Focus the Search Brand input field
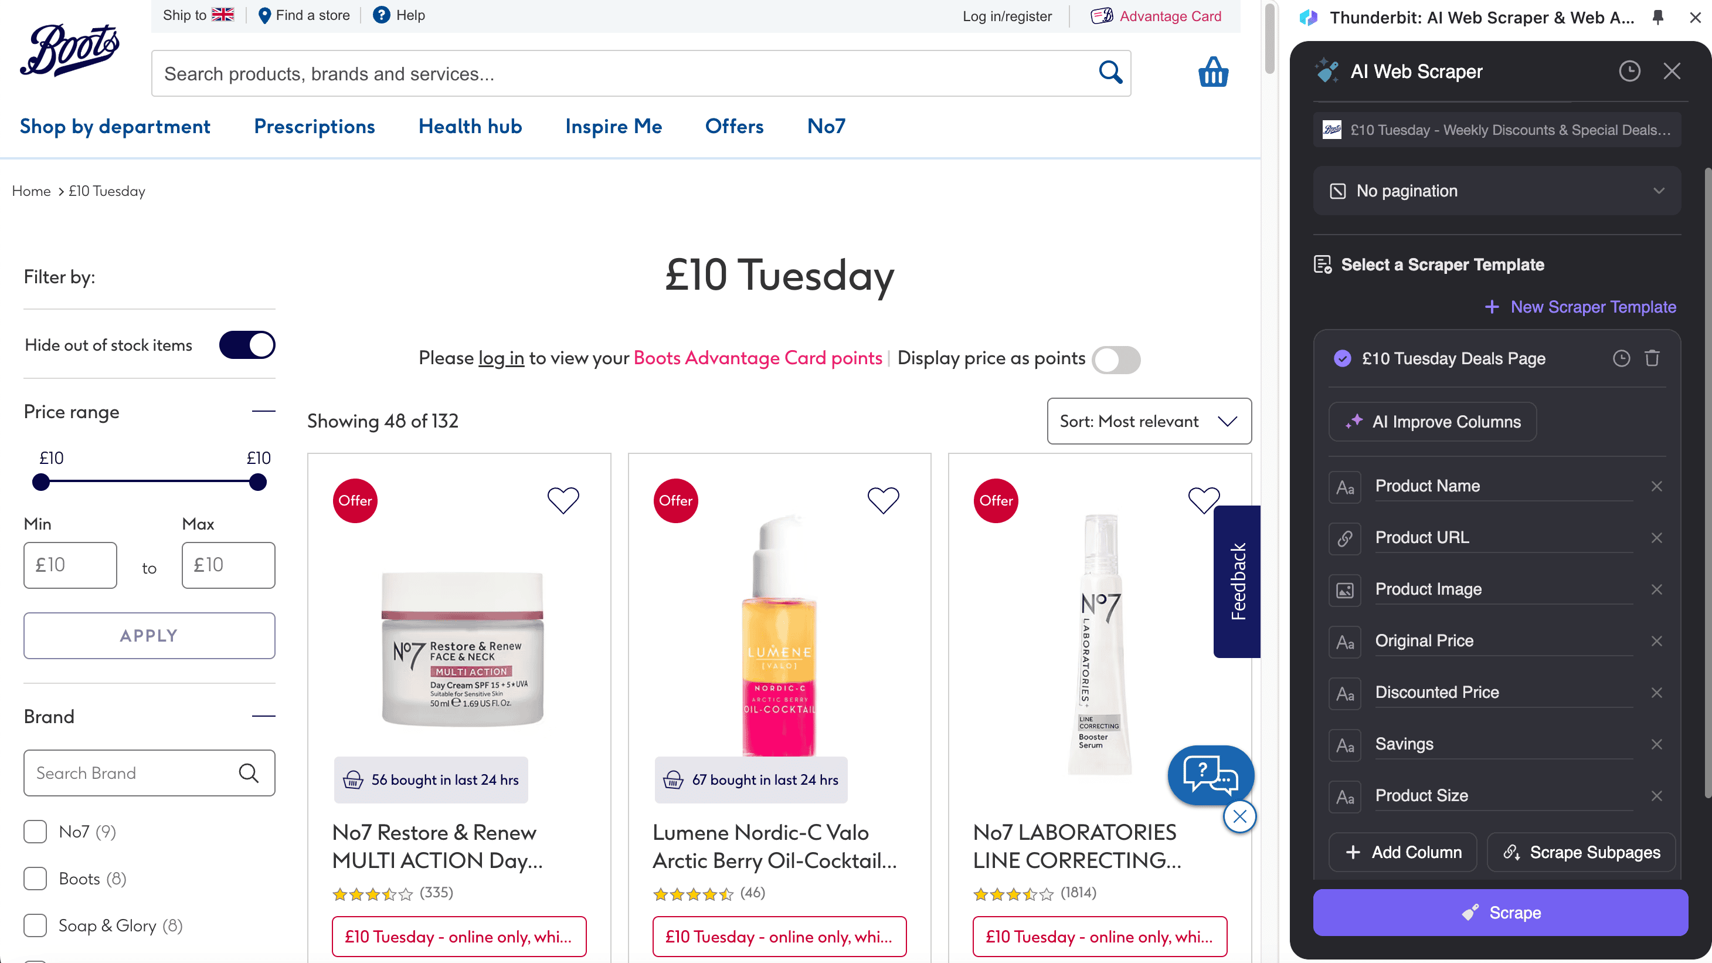The image size is (1712, 963). 133,773
